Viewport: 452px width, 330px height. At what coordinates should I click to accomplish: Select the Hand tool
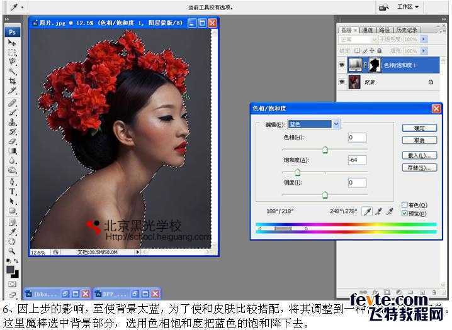(12, 241)
